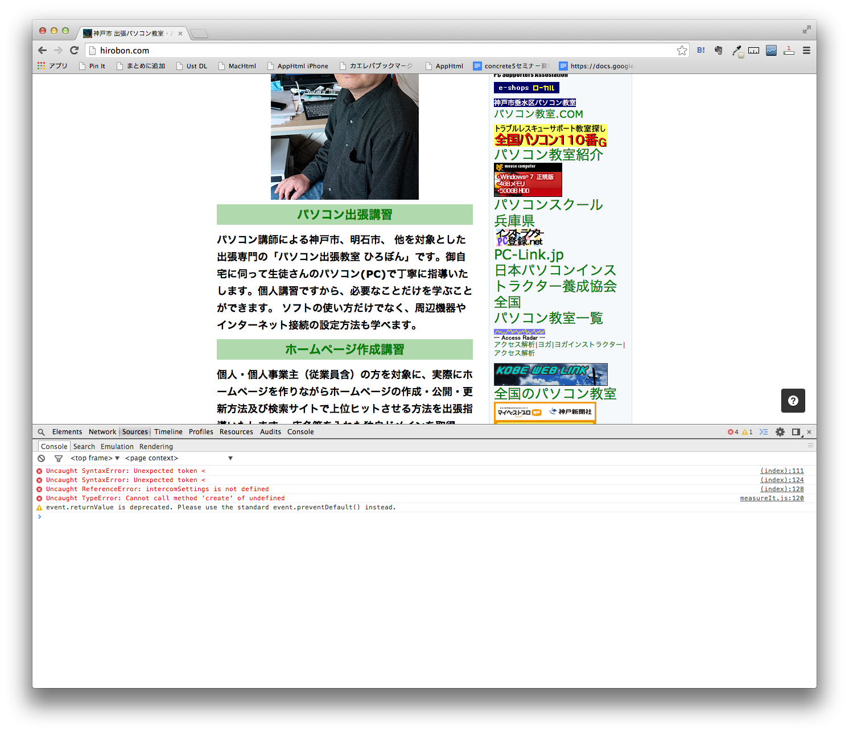Toggle fullscreen with the window corner arrows

point(806,30)
